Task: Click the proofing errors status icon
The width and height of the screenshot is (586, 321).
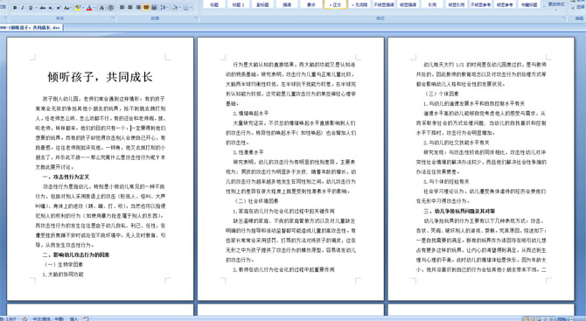Action: click(x=24, y=318)
